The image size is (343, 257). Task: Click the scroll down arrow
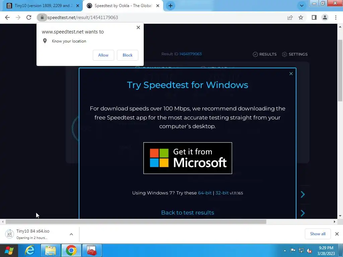340,216
